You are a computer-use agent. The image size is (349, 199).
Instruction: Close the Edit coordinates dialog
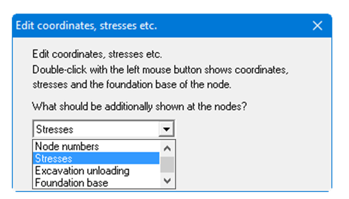pyautogui.click(x=317, y=25)
